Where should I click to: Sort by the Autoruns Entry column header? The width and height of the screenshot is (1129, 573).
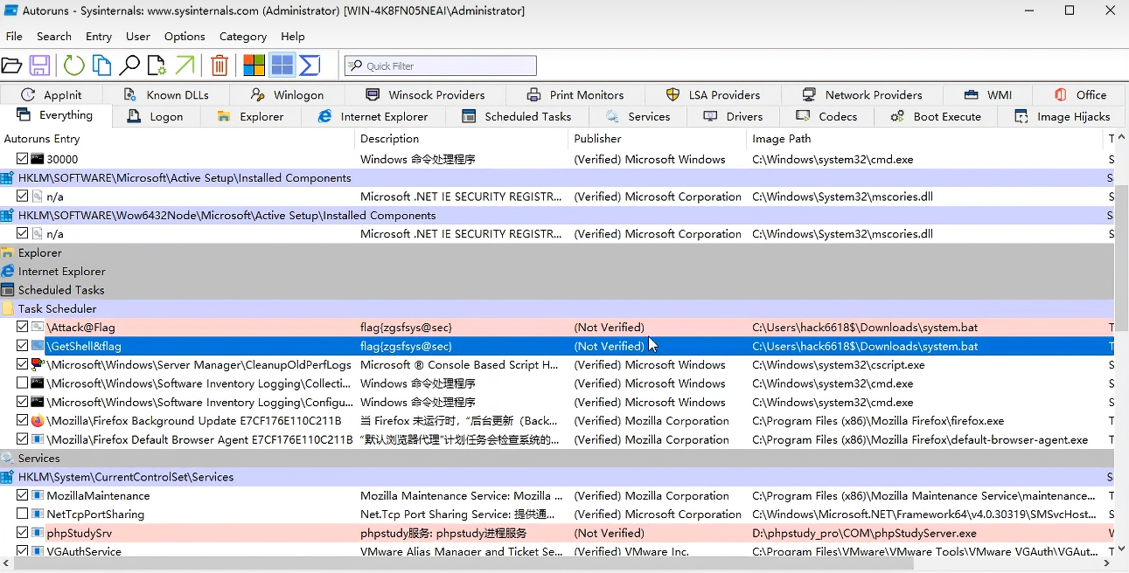(x=178, y=139)
